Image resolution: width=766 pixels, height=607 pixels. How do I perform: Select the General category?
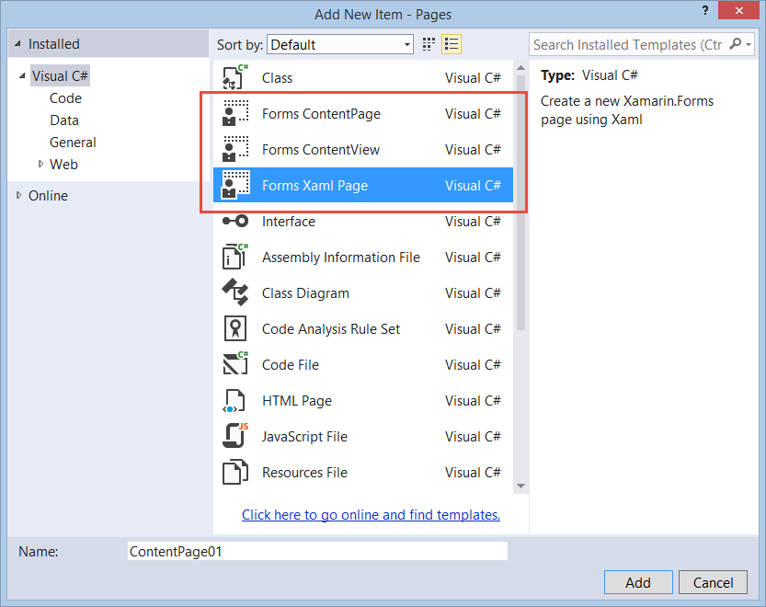point(73,142)
